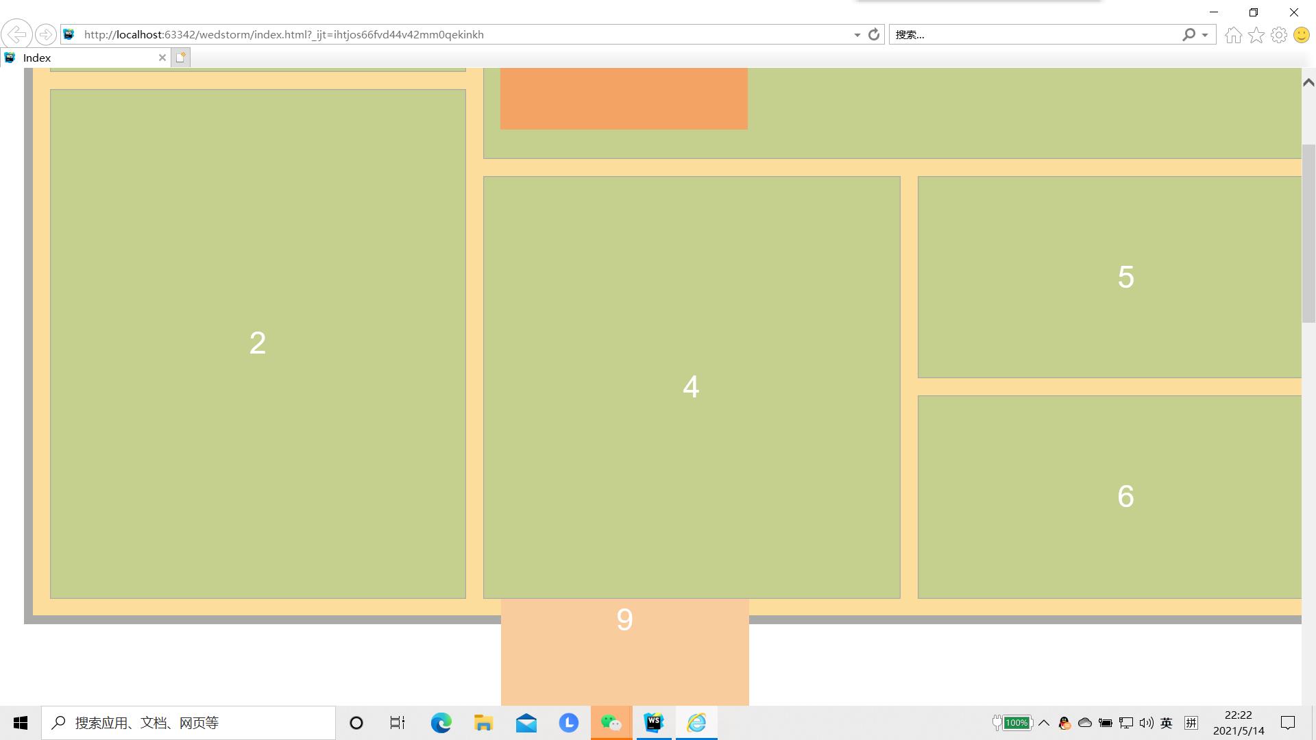The image size is (1316, 740).
Task: Switch to Internet Explorer taskbar icon
Action: (696, 723)
